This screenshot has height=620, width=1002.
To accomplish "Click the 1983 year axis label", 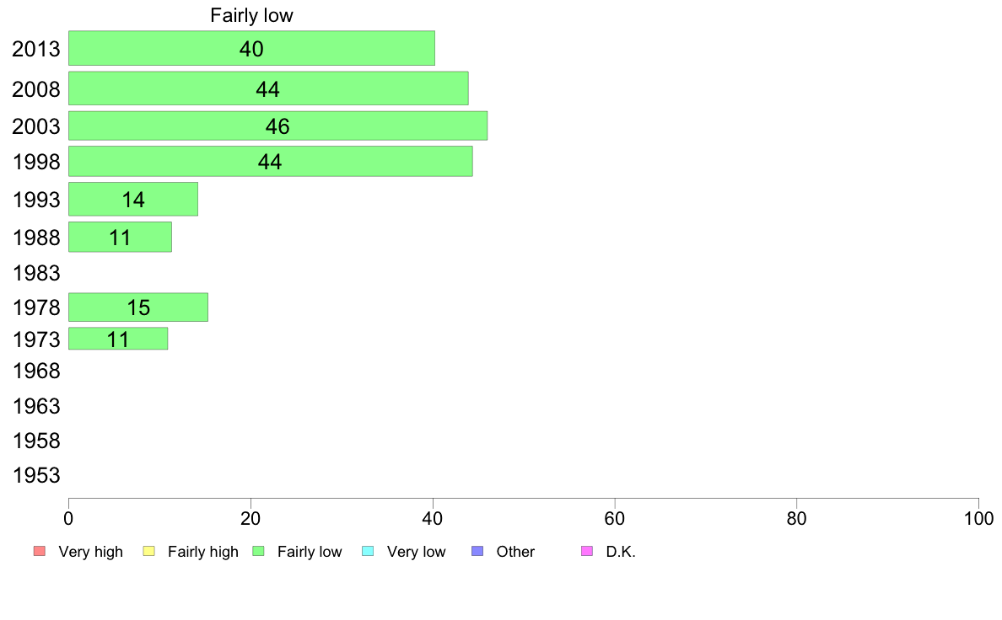I will tap(36, 273).
